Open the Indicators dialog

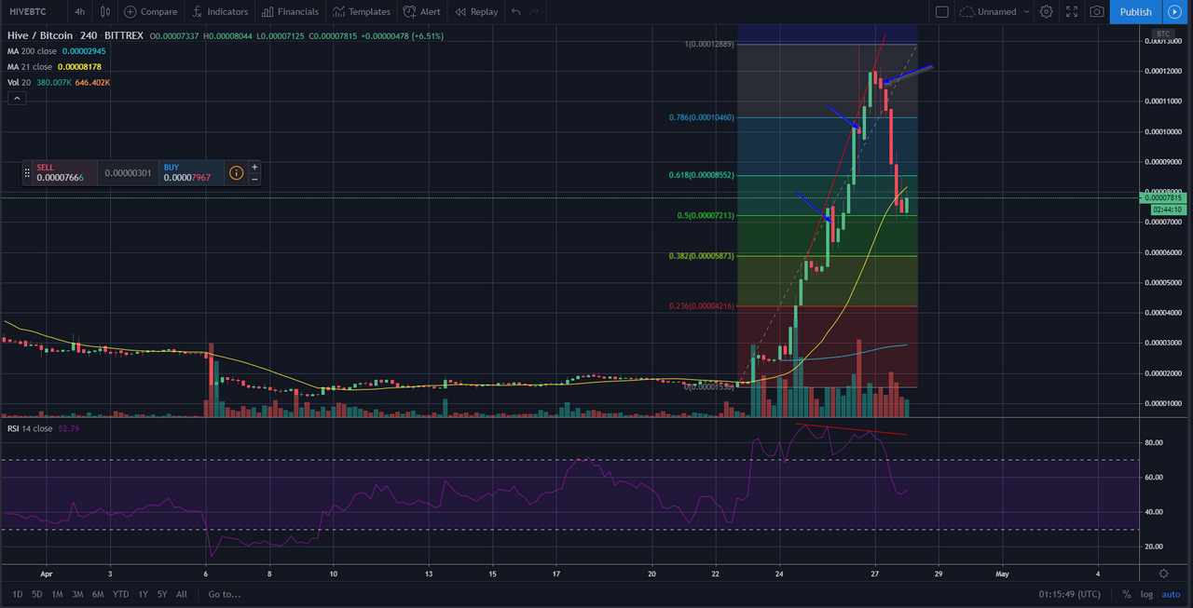pyautogui.click(x=220, y=11)
